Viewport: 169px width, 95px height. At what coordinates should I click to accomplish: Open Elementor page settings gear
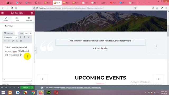click(x=2, y=88)
